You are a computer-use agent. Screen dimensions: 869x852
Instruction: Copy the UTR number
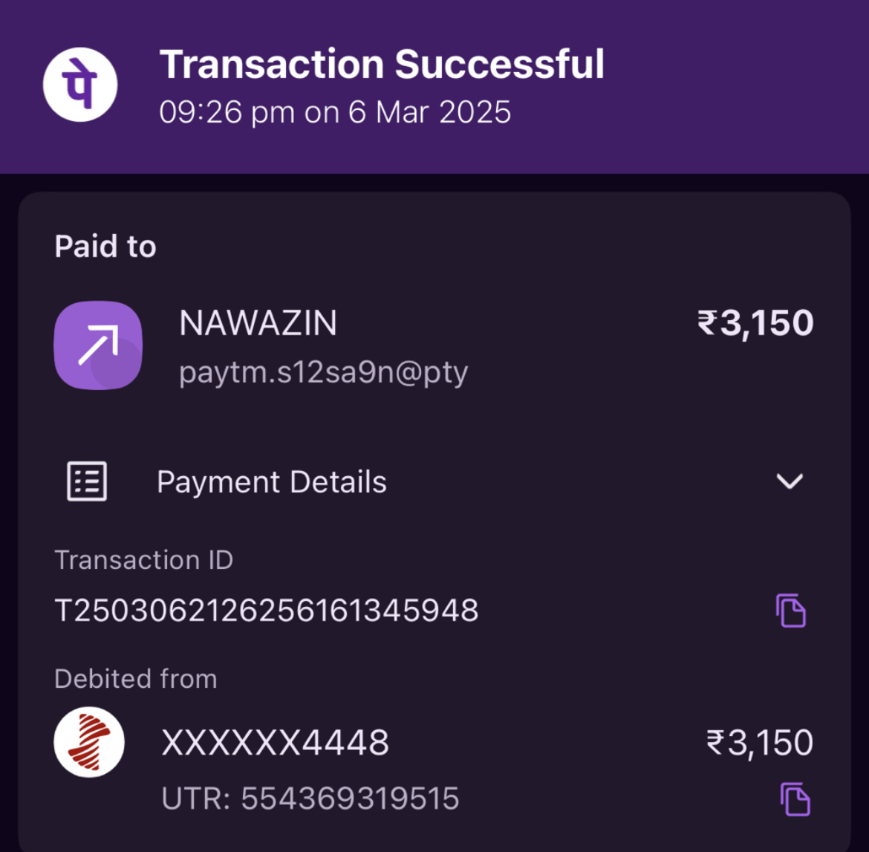pos(795,799)
